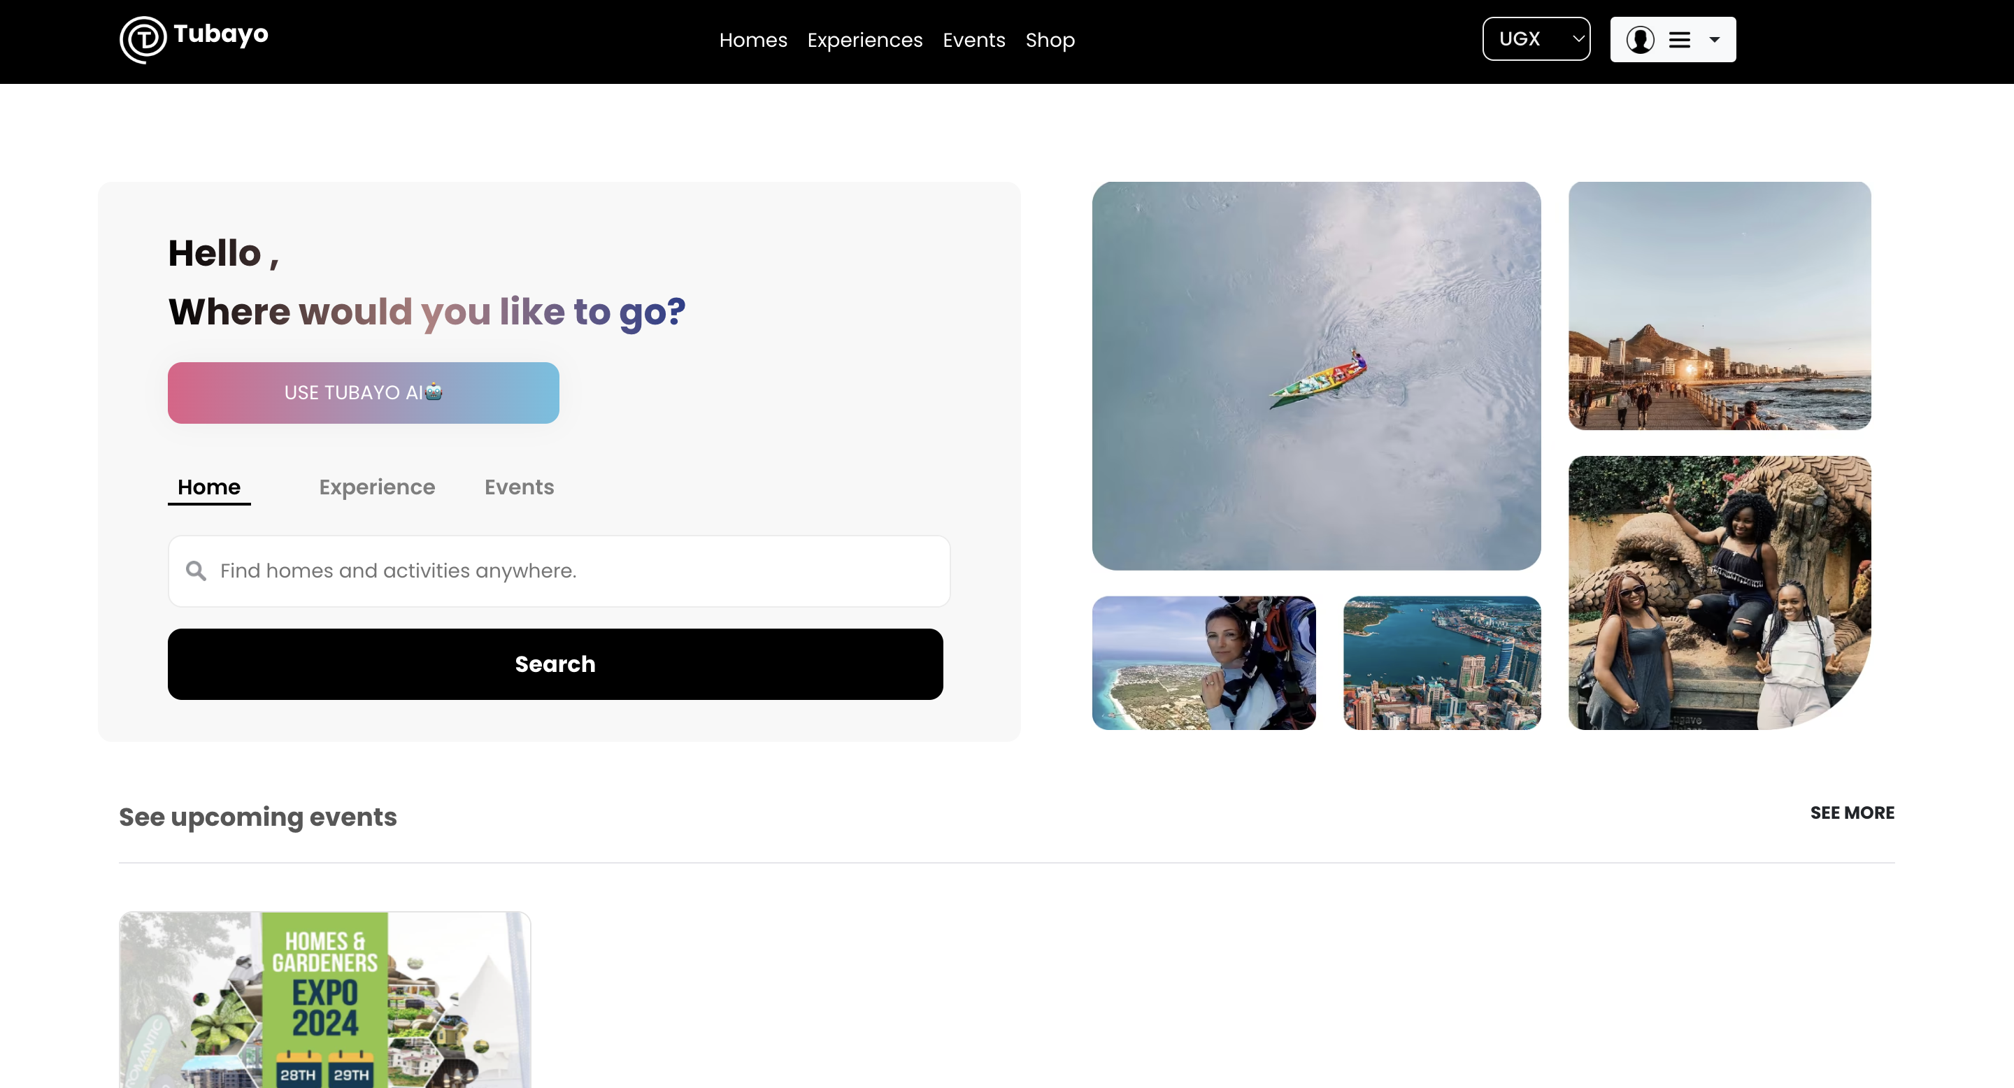This screenshot has height=1088, width=2014.
Task: Click the black Search button
Action: tap(555, 664)
